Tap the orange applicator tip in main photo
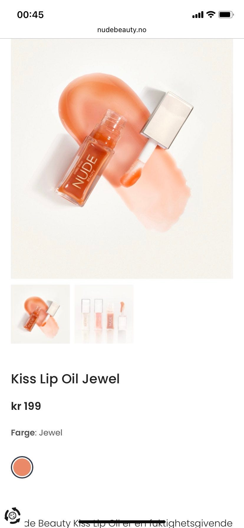 point(131,178)
